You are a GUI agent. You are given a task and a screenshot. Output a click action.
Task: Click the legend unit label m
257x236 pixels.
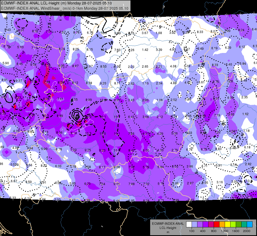tap(168, 232)
